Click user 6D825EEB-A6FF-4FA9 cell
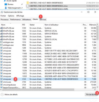99x102 pixels. [61, 76]
